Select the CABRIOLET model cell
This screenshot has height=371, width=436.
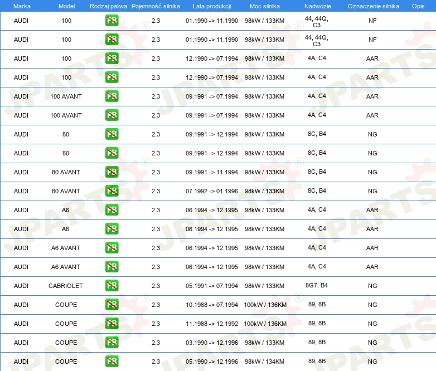tap(66, 286)
